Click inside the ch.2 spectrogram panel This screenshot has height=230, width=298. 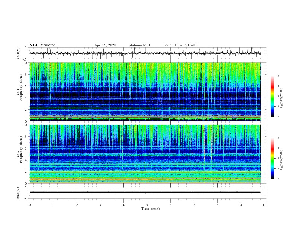click(x=145, y=154)
